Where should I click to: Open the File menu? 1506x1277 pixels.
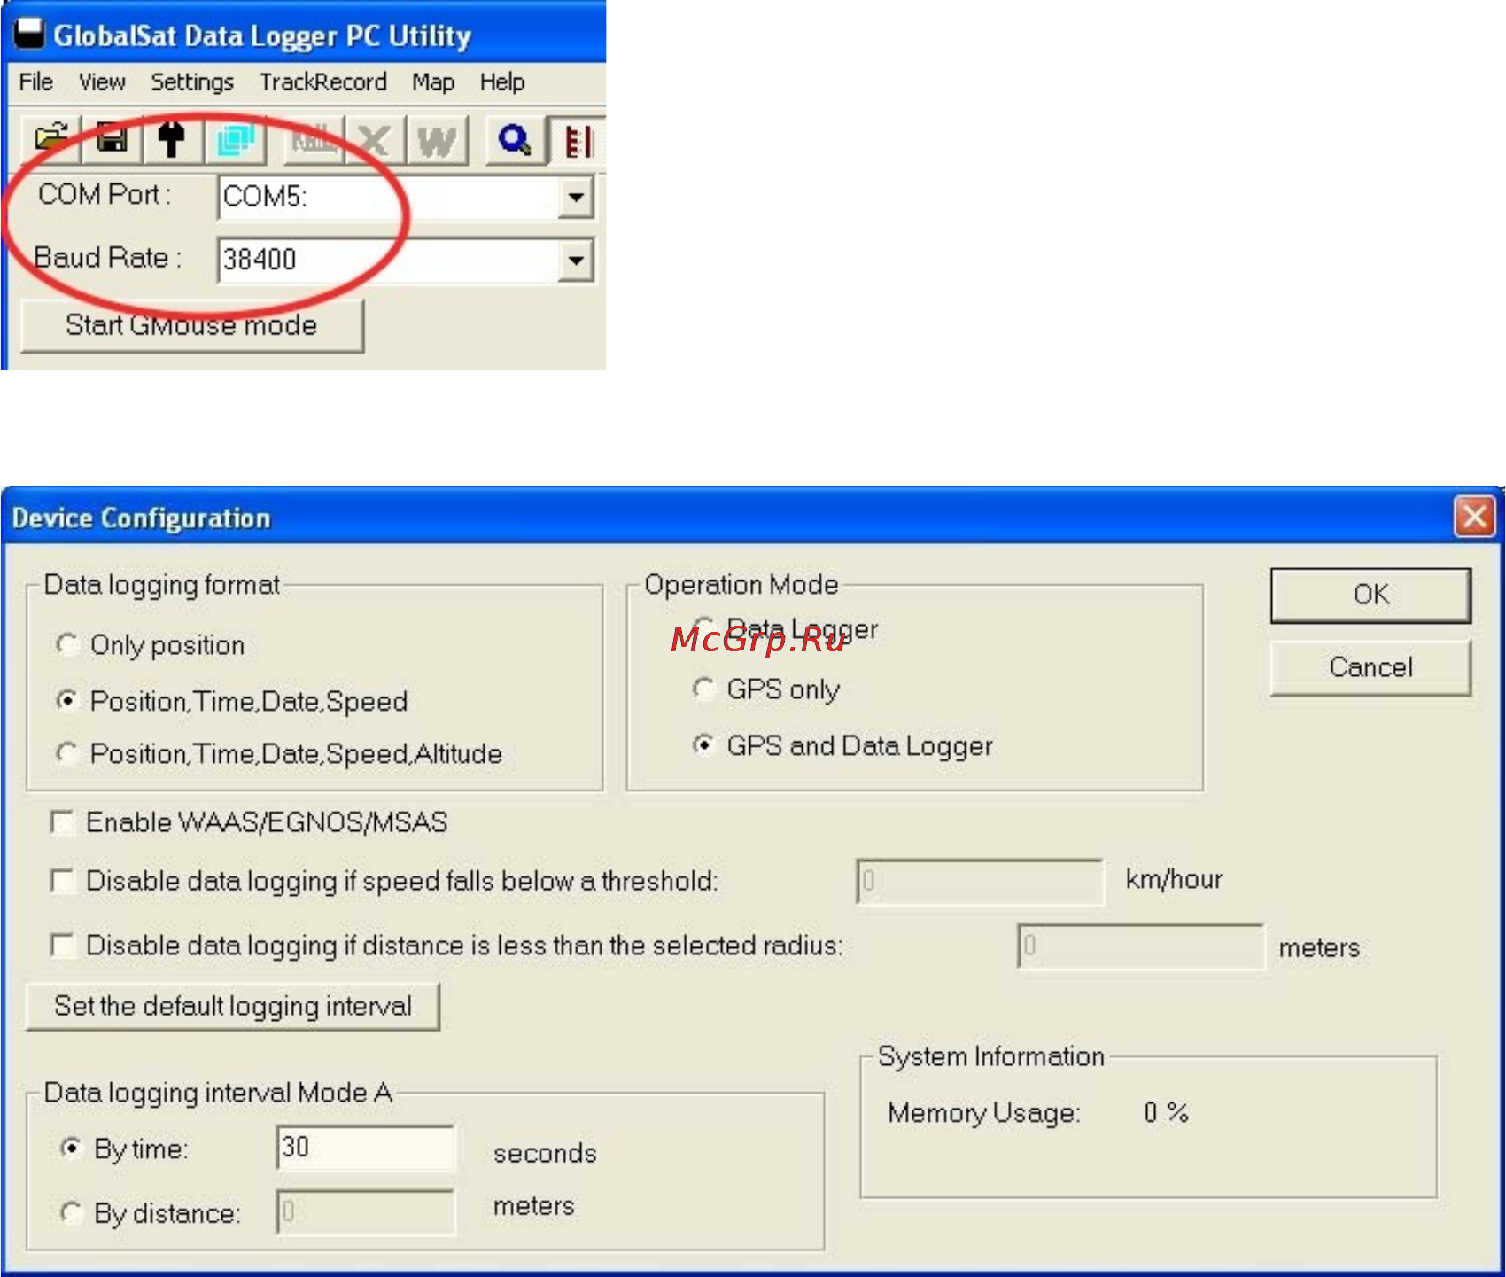pos(36,82)
